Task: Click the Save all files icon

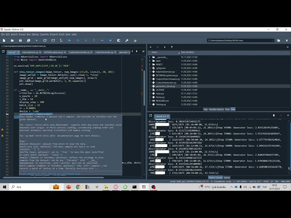Action: (29, 40)
